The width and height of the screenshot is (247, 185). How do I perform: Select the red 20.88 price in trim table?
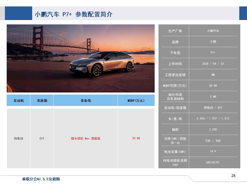136,138
